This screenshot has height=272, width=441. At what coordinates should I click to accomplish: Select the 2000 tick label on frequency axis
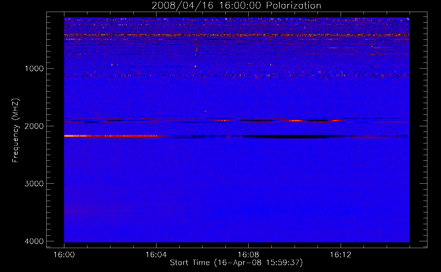[34, 126]
